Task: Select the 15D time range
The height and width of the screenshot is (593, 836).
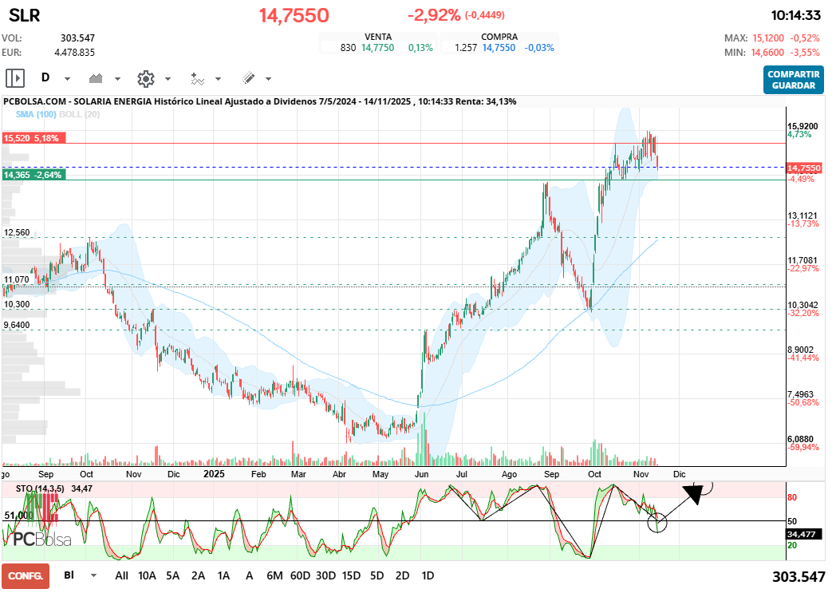Action: click(351, 575)
